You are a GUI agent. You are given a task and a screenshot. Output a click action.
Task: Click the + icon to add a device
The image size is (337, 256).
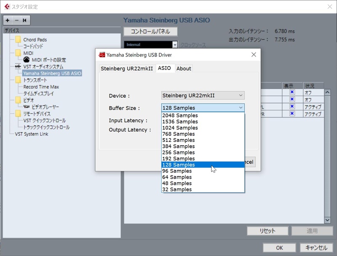[8, 20]
